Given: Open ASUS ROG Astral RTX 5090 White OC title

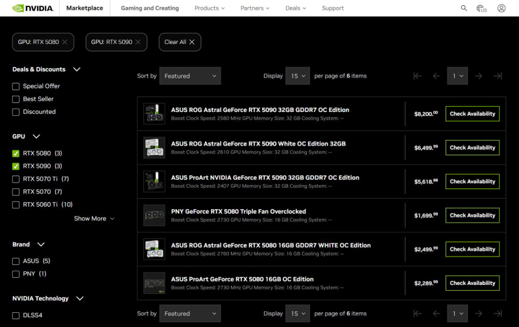Looking at the screenshot, I should pyautogui.click(x=258, y=144).
